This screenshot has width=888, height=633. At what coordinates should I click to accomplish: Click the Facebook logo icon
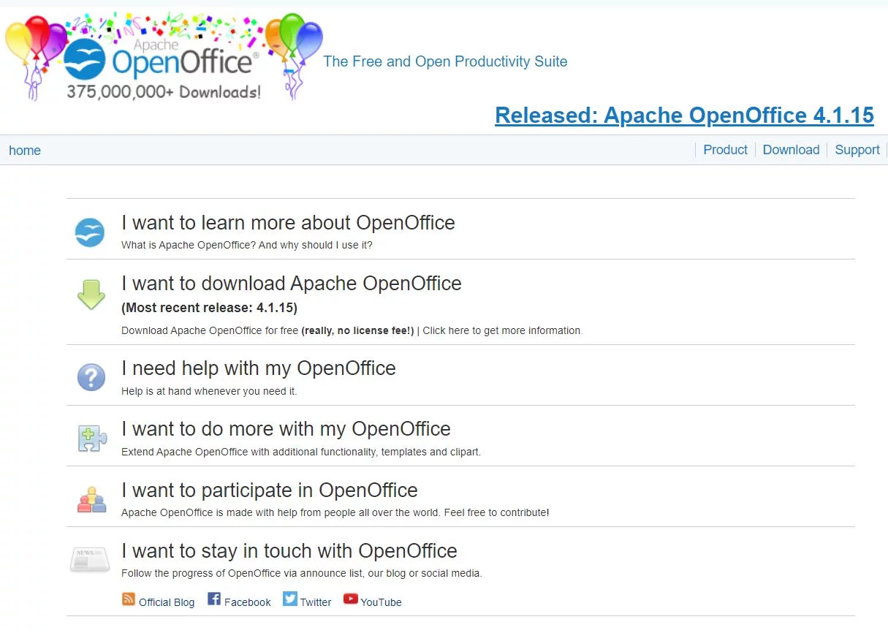pyautogui.click(x=214, y=599)
